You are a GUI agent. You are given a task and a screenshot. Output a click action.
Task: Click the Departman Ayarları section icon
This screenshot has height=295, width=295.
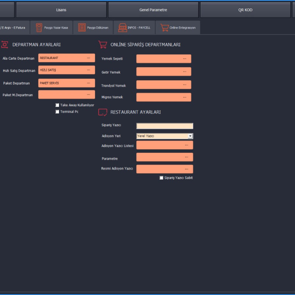[5, 44]
